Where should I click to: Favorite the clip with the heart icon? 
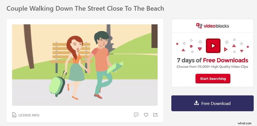tap(146, 115)
